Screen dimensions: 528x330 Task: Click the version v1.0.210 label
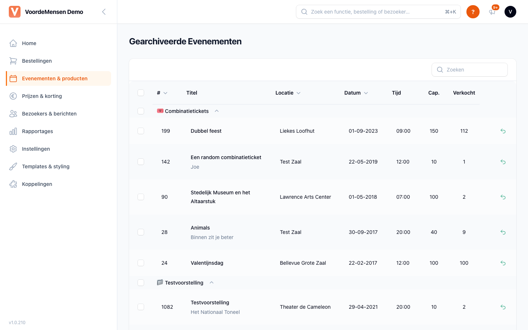click(x=17, y=323)
